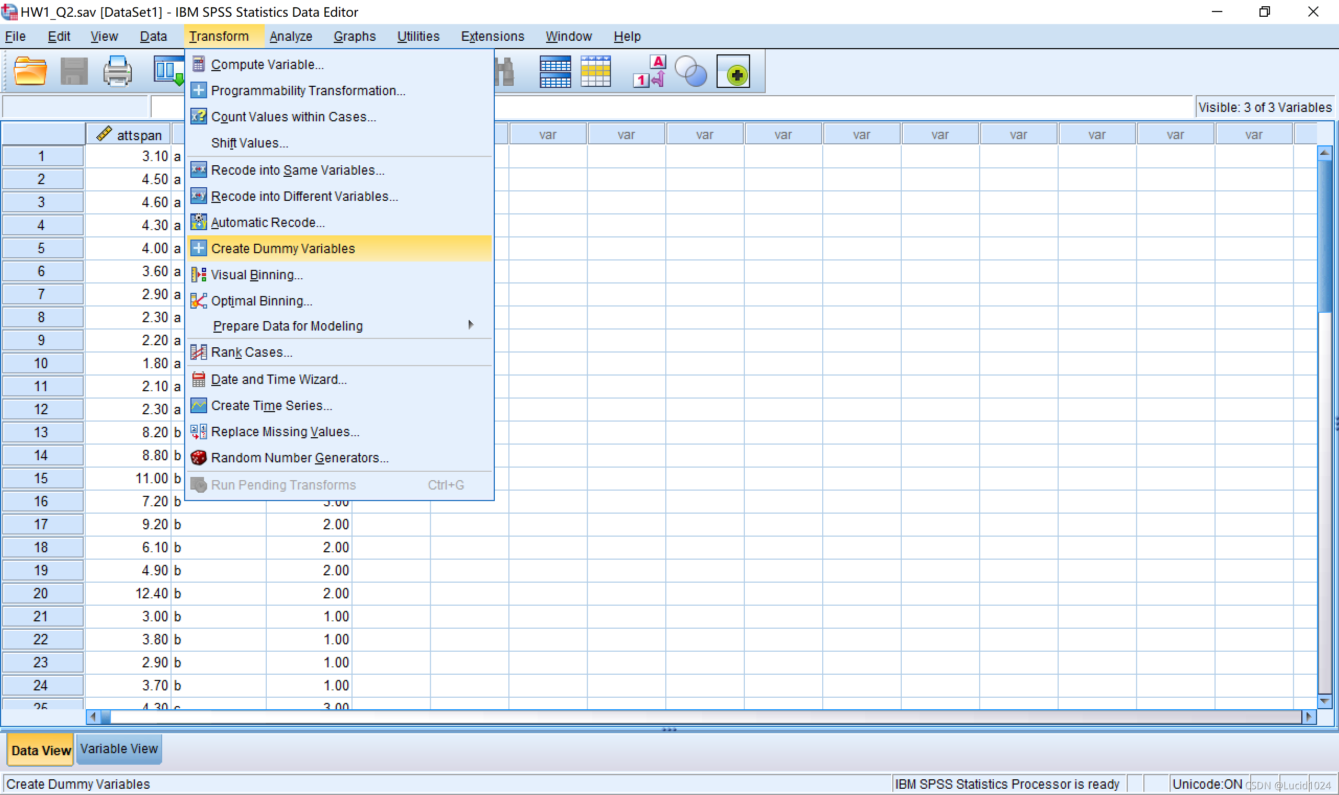Viewport: 1339px width, 795px height.
Task: Click the Open data document folder icon
Action: tap(29, 71)
